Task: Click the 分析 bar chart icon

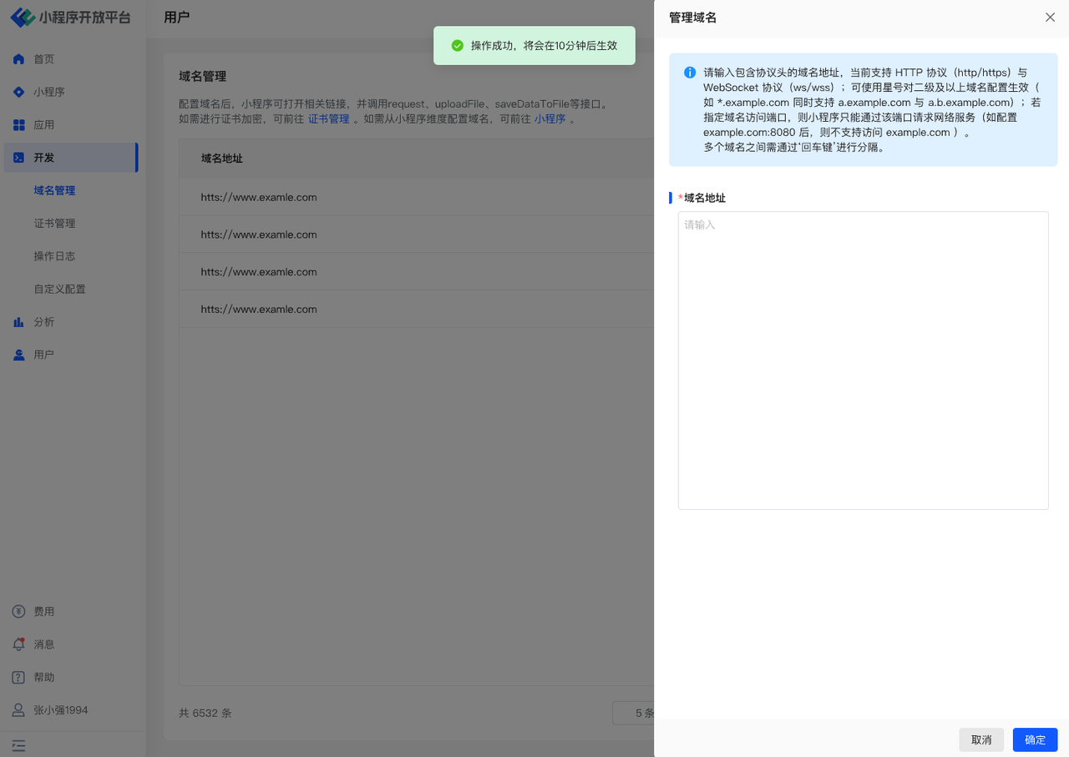Action: point(18,322)
